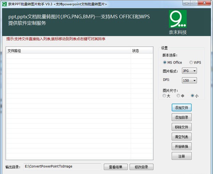Click the 版本选择 label
This screenshot has height=174, width=213.
(x=170, y=55)
